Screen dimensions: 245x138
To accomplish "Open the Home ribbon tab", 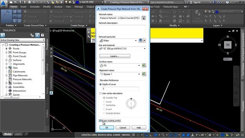I will pyautogui.click(x=14, y=7).
